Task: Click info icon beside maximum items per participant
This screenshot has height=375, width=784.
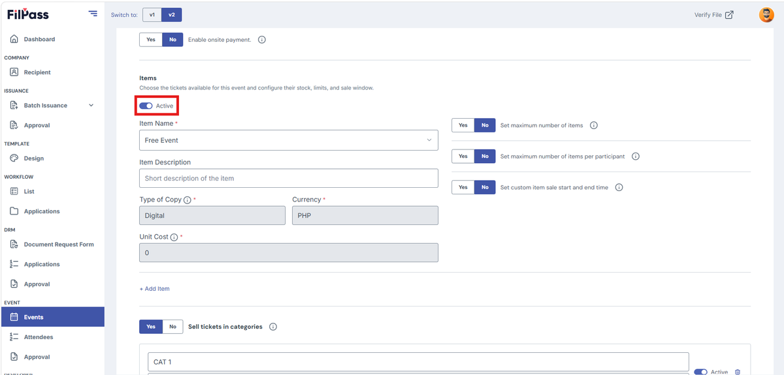Action: [636, 157]
